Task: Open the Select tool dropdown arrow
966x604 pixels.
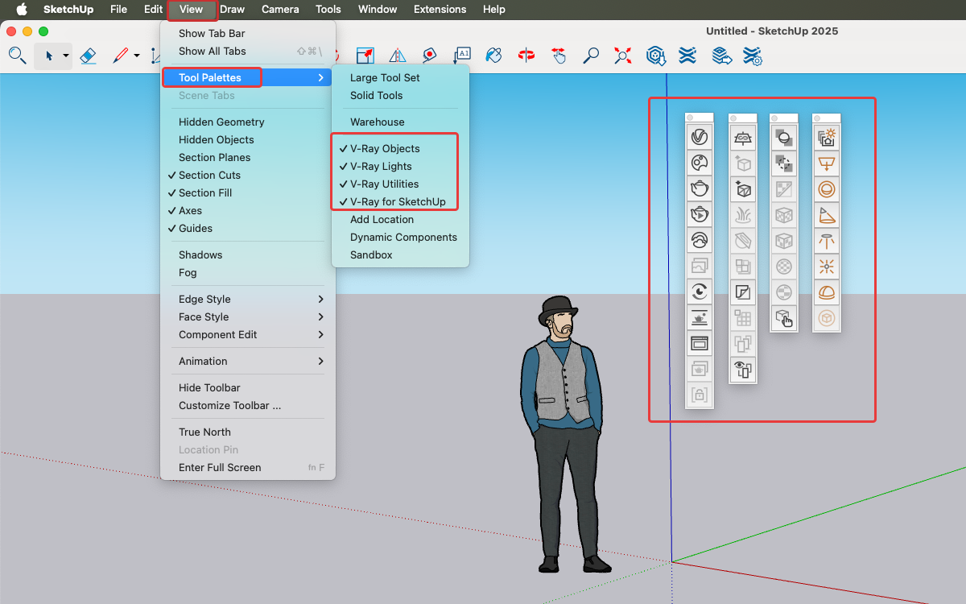Action: 66,56
